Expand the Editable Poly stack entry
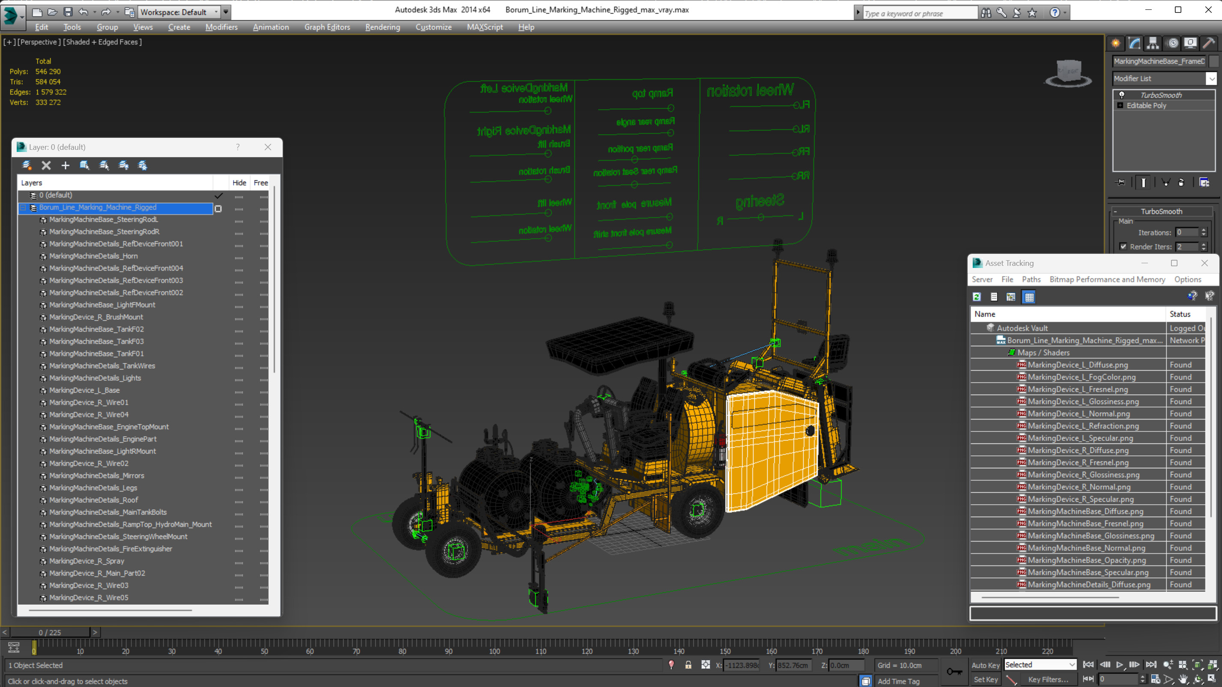Image resolution: width=1222 pixels, height=687 pixels. click(1120, 105)
